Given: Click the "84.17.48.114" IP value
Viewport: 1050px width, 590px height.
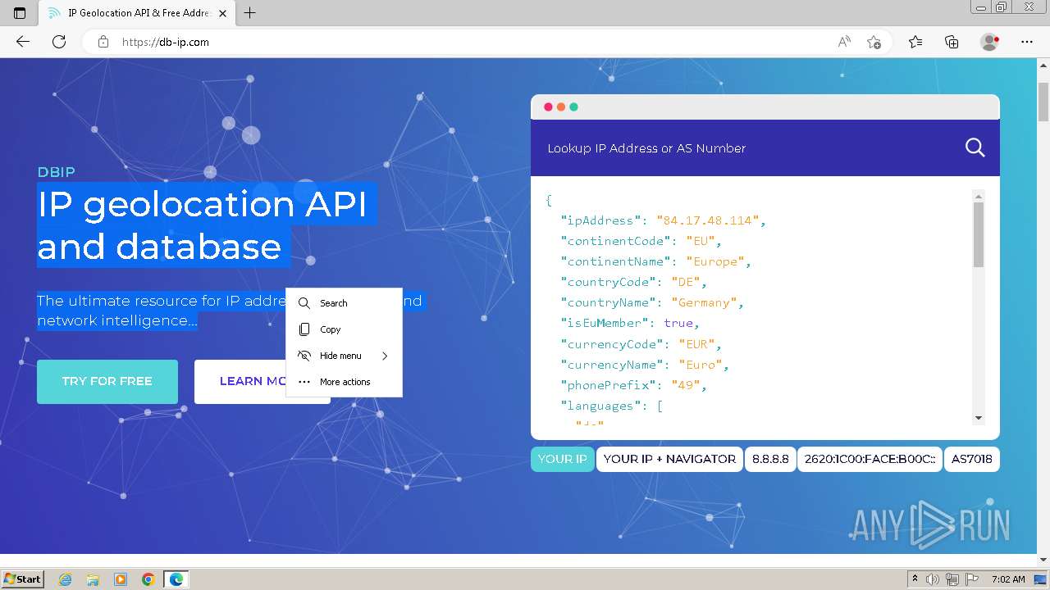Looking at the screenshot, I should pyautogui.click(x=708, y=220).
